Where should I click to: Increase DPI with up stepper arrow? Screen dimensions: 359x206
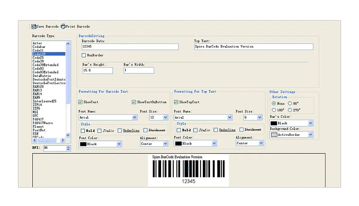68,147
